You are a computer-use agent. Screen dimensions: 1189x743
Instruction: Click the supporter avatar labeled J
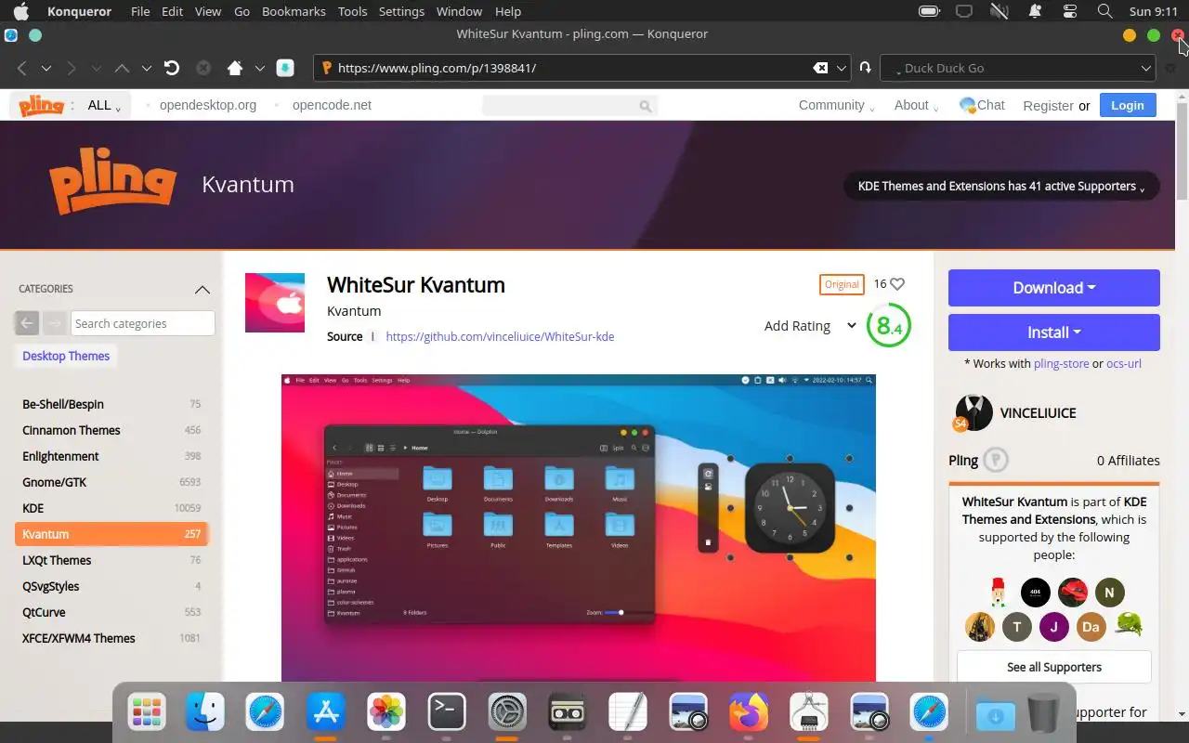(1053, 627)
